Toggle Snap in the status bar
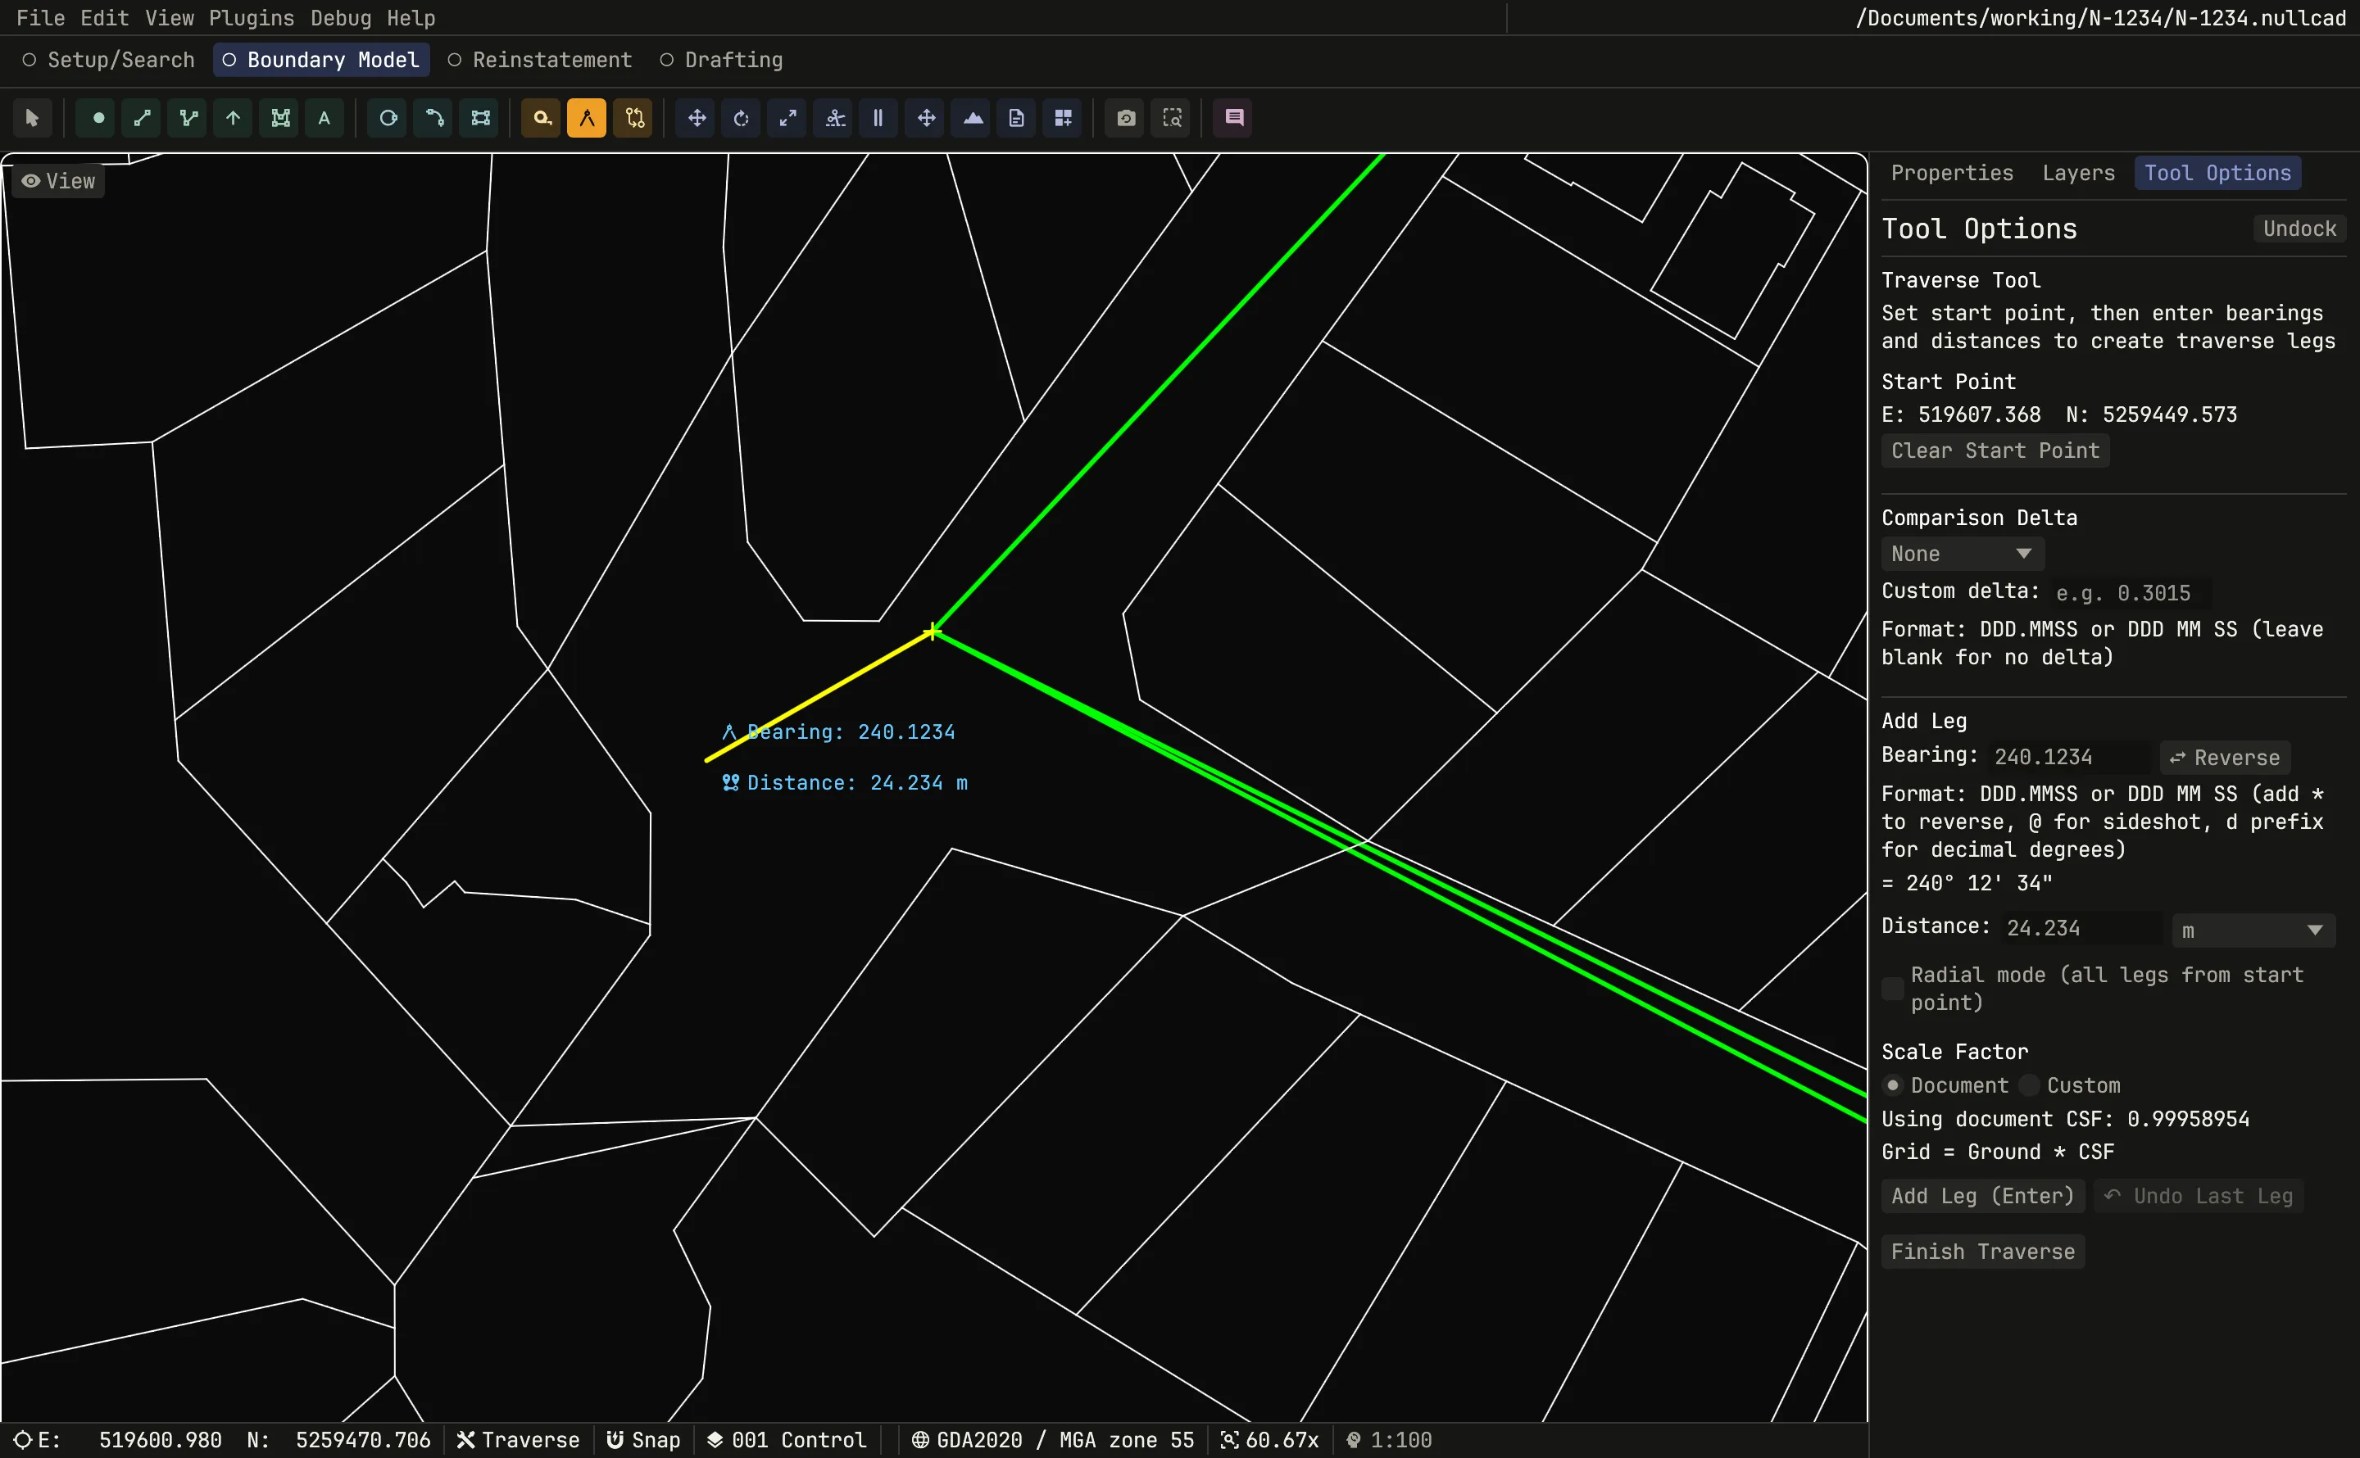2360x1458 pixels. click(x=643, y=1440)
